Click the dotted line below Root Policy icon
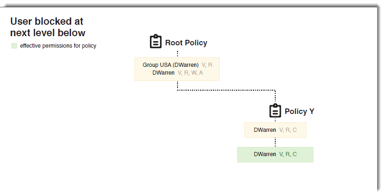Screen dimensions: 384x195 178,53
